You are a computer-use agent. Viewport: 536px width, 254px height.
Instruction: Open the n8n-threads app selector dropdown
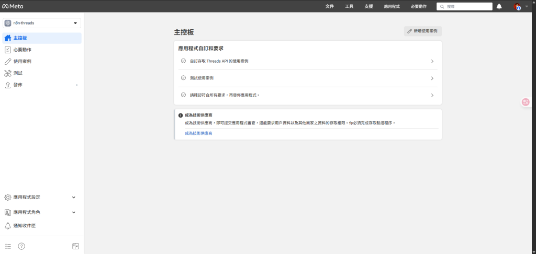point(42,23)
